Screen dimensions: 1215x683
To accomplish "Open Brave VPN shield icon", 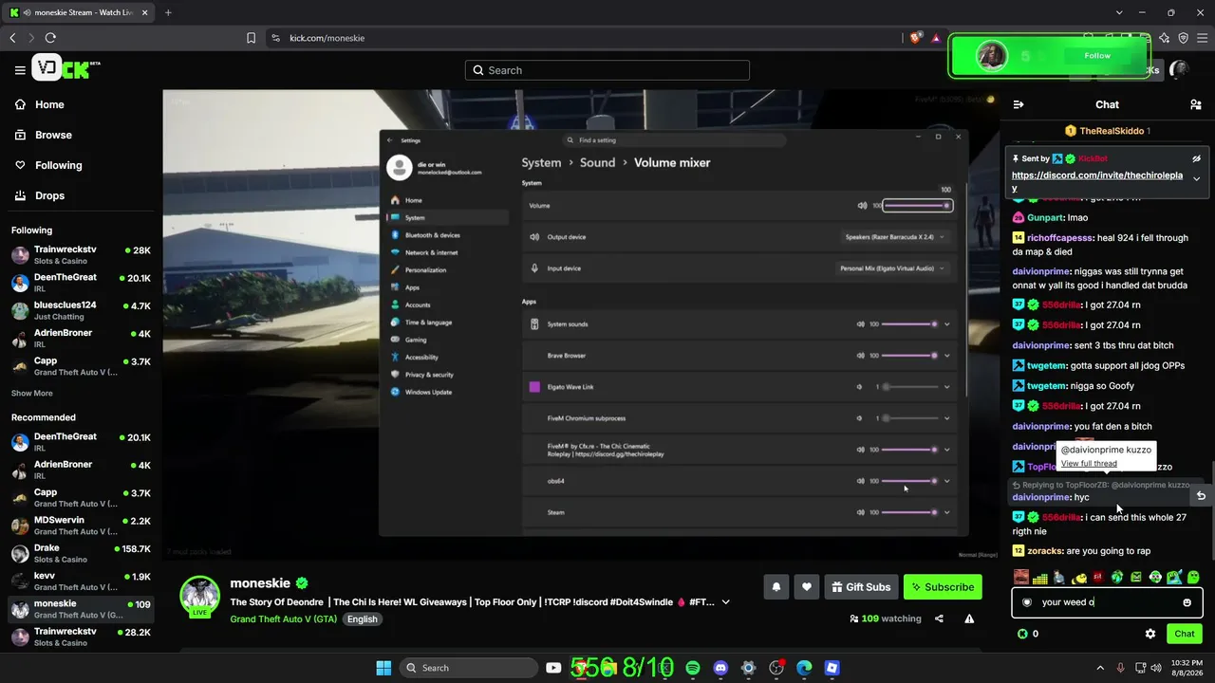I will pos(1184,38).
